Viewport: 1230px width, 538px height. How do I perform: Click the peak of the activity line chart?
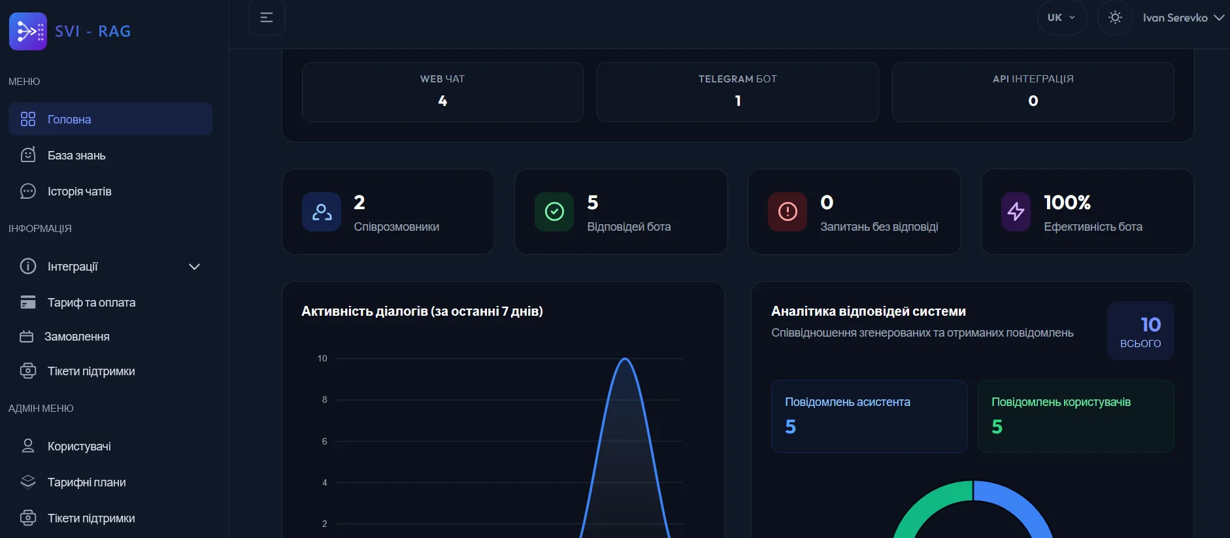pyautogui.click(x=625, y=359)
